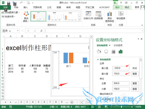Click 重置 button next to 主要
Viewport: 145px width, 109px height.
tap(135, 83)
